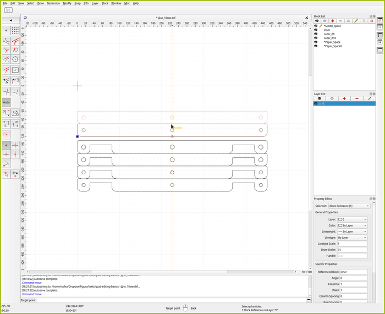Select the outer_d10 block in Block List
The image size is (385, 314).
329,38
